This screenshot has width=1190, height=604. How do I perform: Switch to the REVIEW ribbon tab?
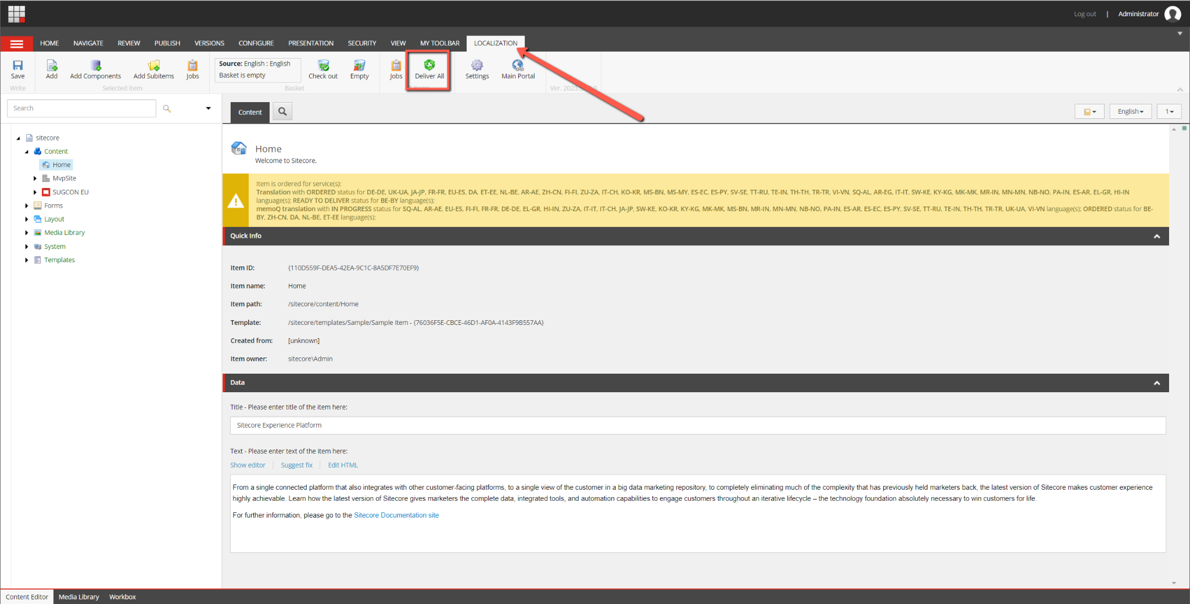(128, 44)
